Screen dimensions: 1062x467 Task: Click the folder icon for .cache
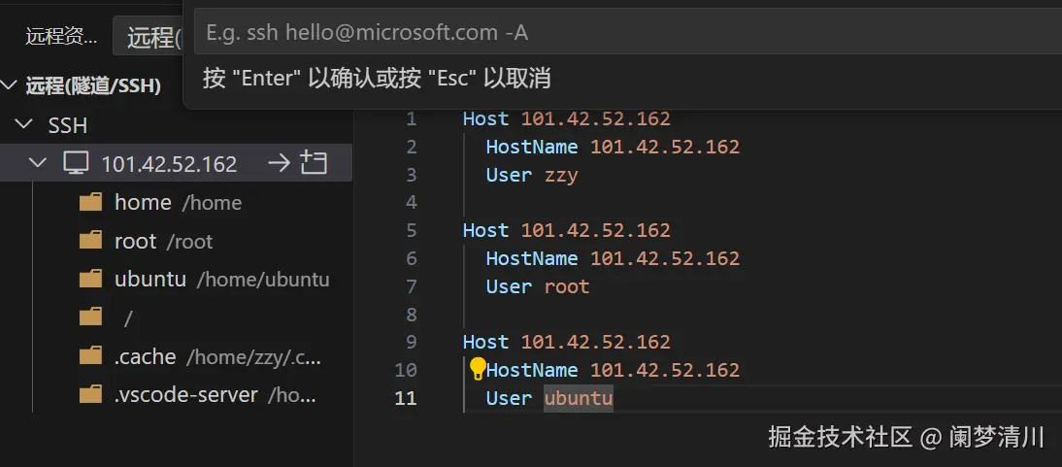click(91, 356)
